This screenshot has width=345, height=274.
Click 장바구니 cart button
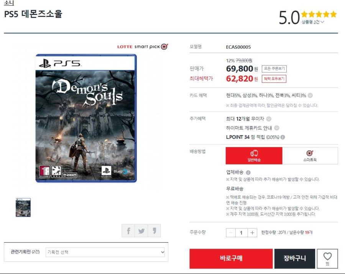[295, 259]
